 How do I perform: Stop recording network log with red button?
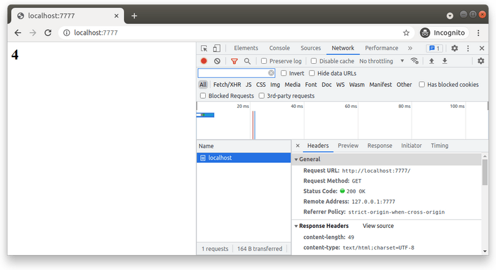tap(204, 61)
